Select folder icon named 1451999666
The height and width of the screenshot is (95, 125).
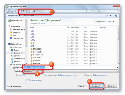click(x=31, y=49)
